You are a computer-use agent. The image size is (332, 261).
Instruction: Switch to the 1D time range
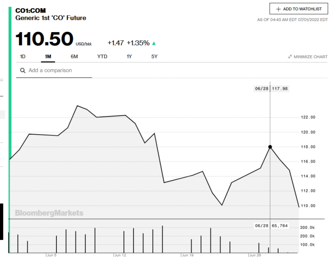click(23, 56)
